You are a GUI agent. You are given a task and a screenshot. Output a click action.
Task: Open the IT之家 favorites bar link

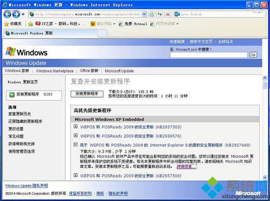tap(61, 24)
